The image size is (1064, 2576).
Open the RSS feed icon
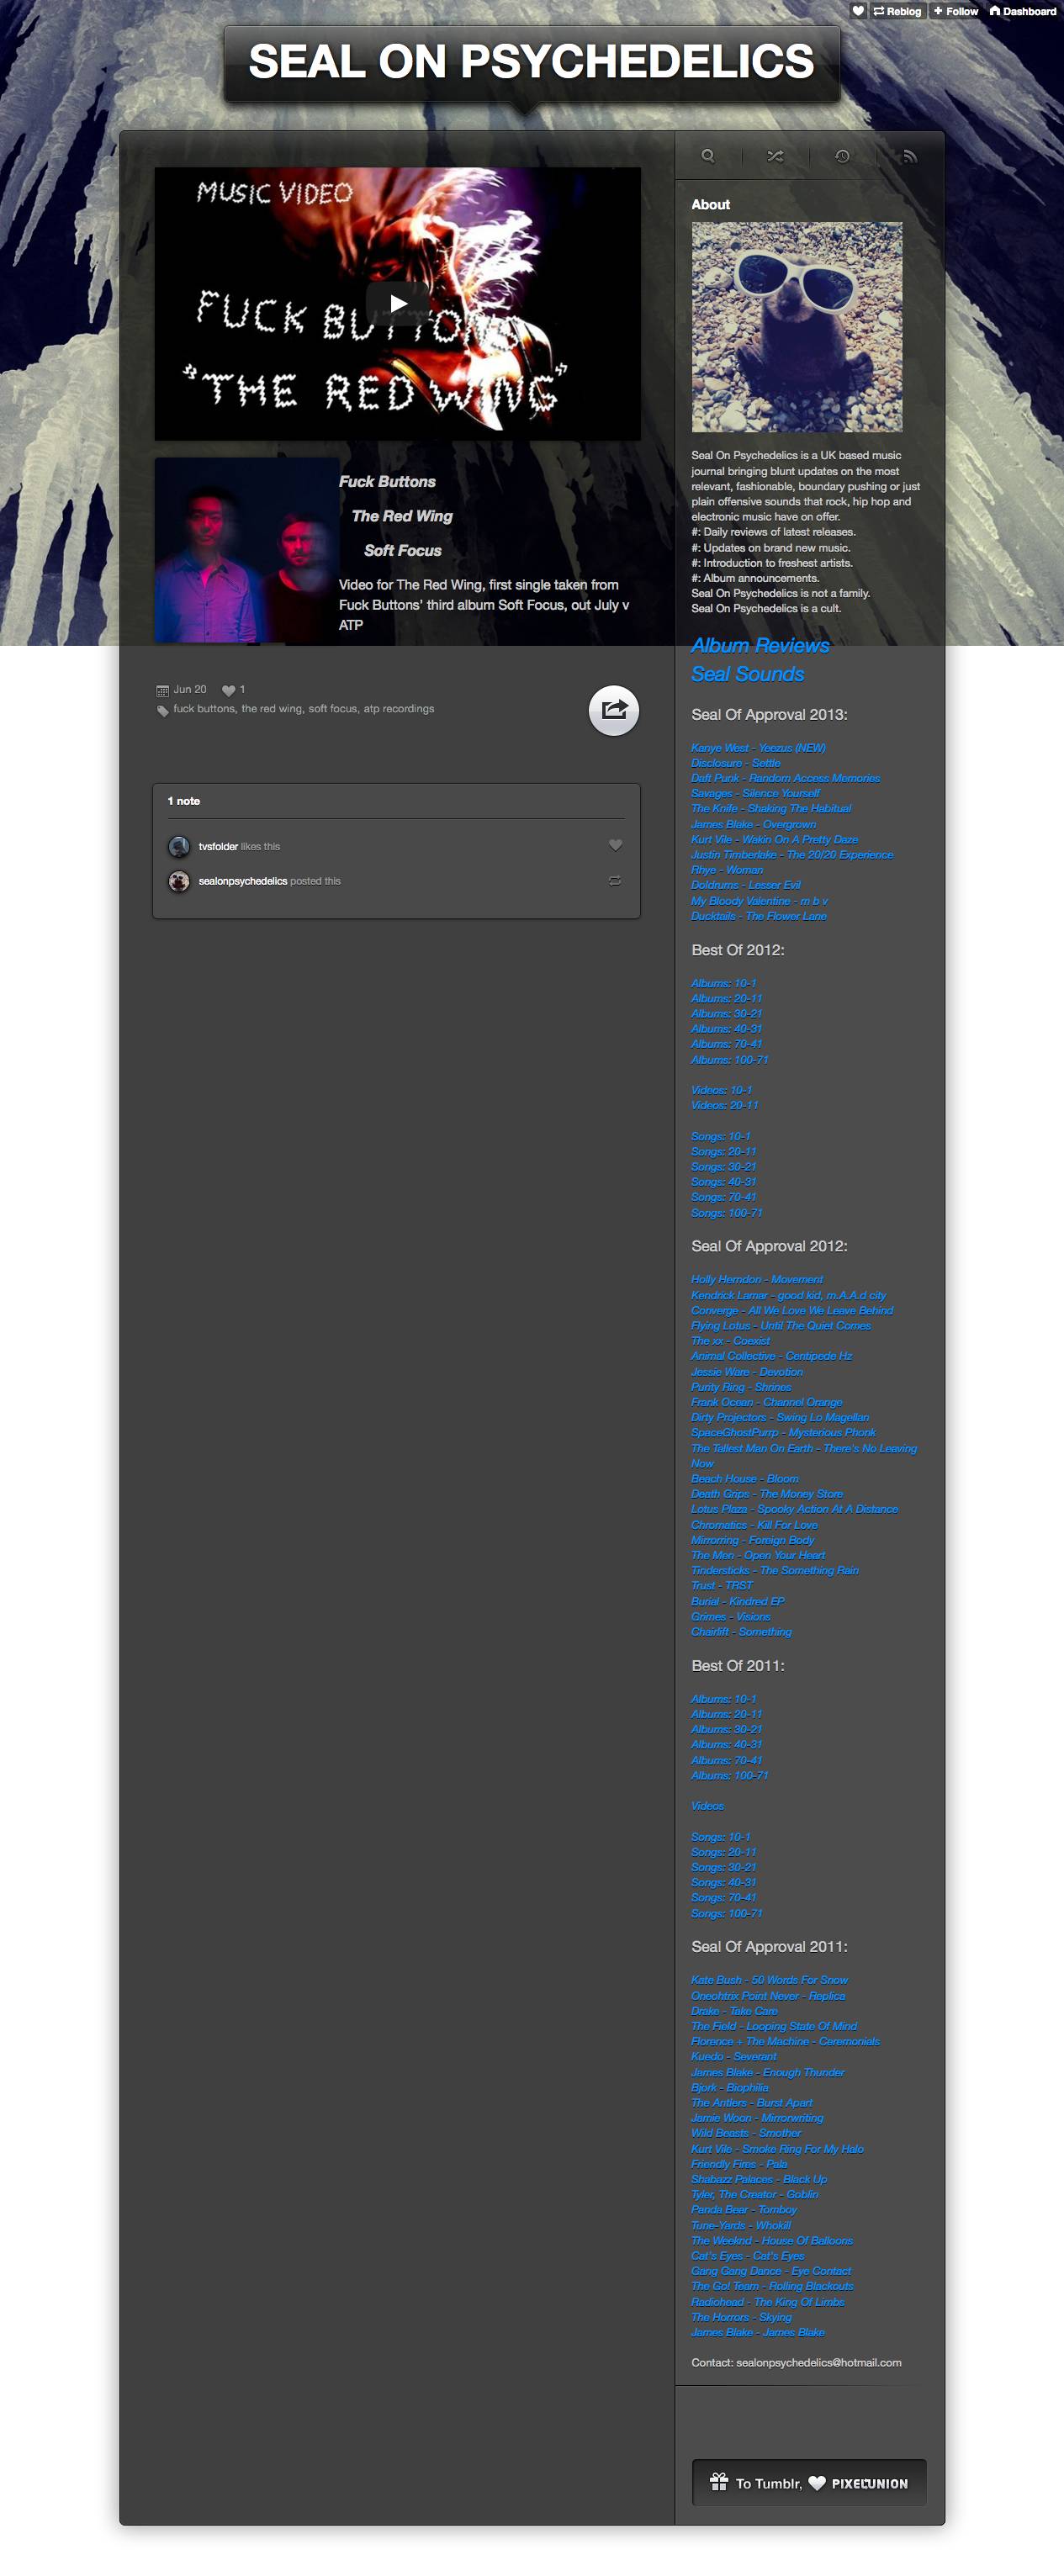(909, 156)
